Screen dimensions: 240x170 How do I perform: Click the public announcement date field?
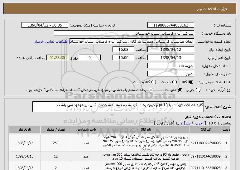[45, 25]
